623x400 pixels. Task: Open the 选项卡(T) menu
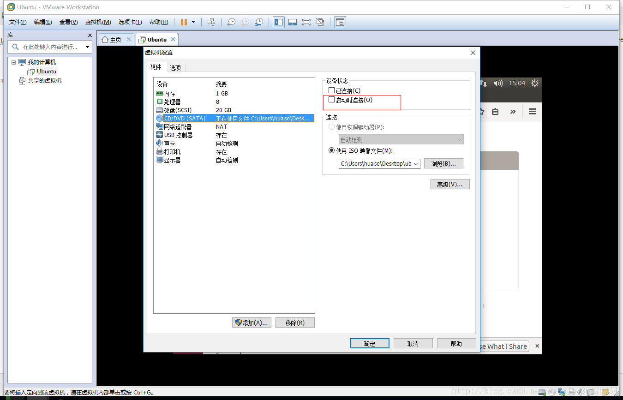pyautogui.click(x=130, y=22)
